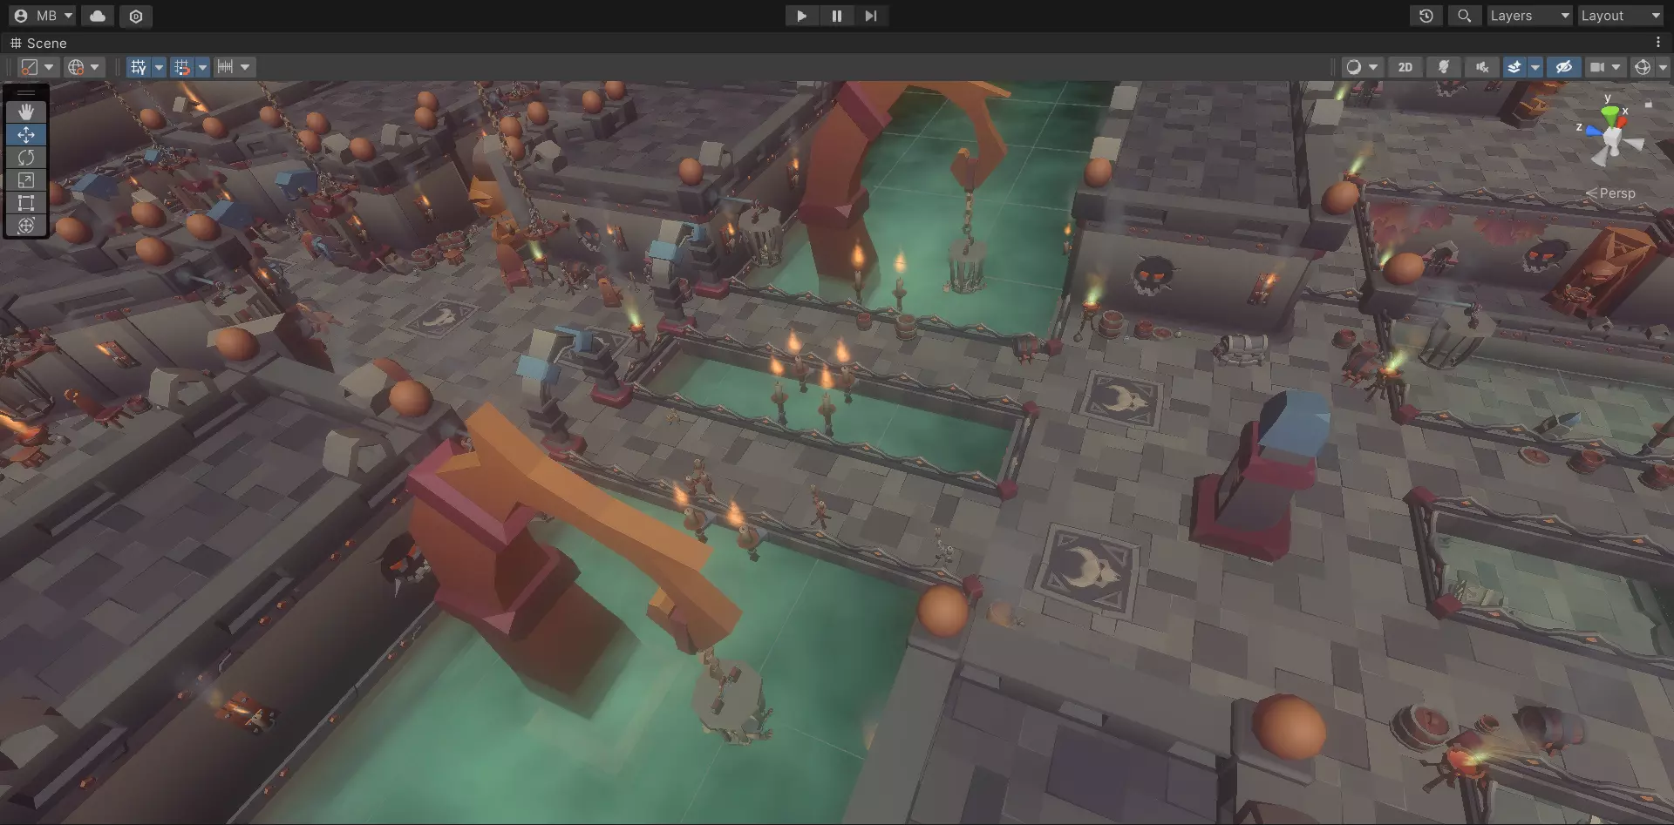Switch to the Scene tab

point(38,43)
